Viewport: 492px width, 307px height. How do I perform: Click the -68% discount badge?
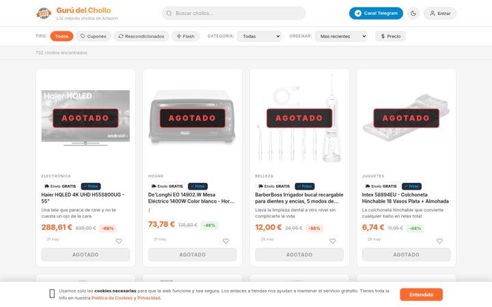coord(108,229)
